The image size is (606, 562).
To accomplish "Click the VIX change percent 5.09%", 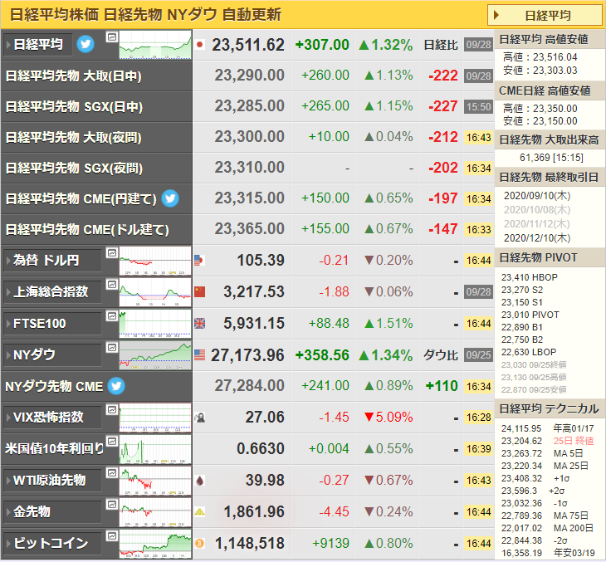I will point(389,417).
